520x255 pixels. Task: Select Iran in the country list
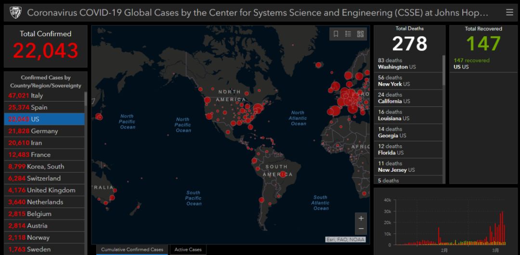44,143
